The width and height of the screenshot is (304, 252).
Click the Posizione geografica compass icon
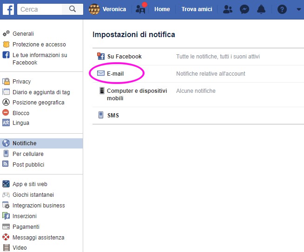point(6,102)
